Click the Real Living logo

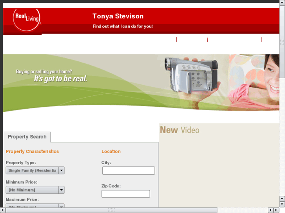click(27, 20)
